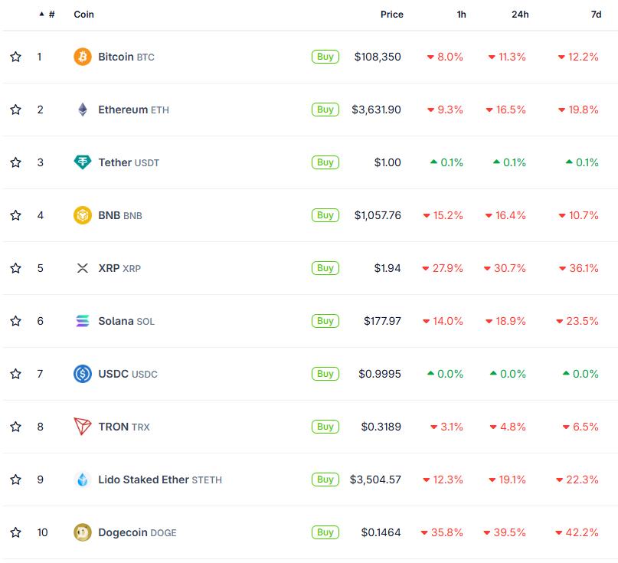Sort coins by 24h change header

point(520,15)
